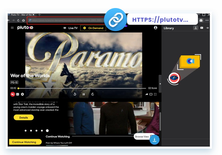Click the Star Trek featured image
The image size is (222, 155).
point(113,118)
